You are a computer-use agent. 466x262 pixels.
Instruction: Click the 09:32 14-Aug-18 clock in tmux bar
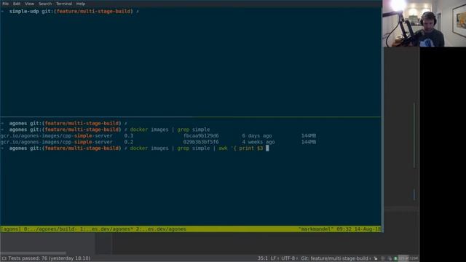click(358, 229)
